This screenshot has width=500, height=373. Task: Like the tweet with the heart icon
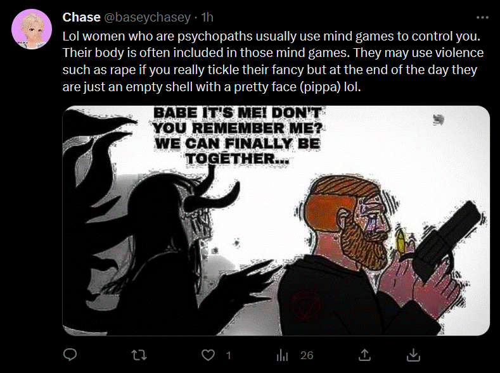coord(208,355)
